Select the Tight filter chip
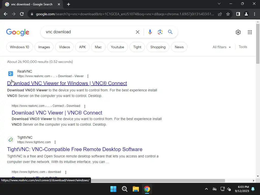Viewport: 260px width, 195px height. click(137, 47)
